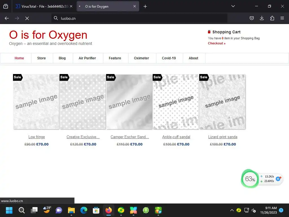
Task: Open the Extensions menu
Action: (272, 18)
